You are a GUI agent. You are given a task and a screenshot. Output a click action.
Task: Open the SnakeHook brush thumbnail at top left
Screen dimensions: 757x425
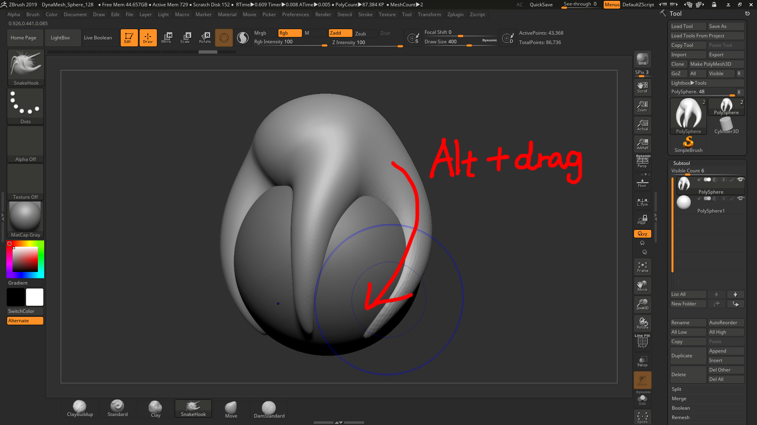tap(26, 67)
